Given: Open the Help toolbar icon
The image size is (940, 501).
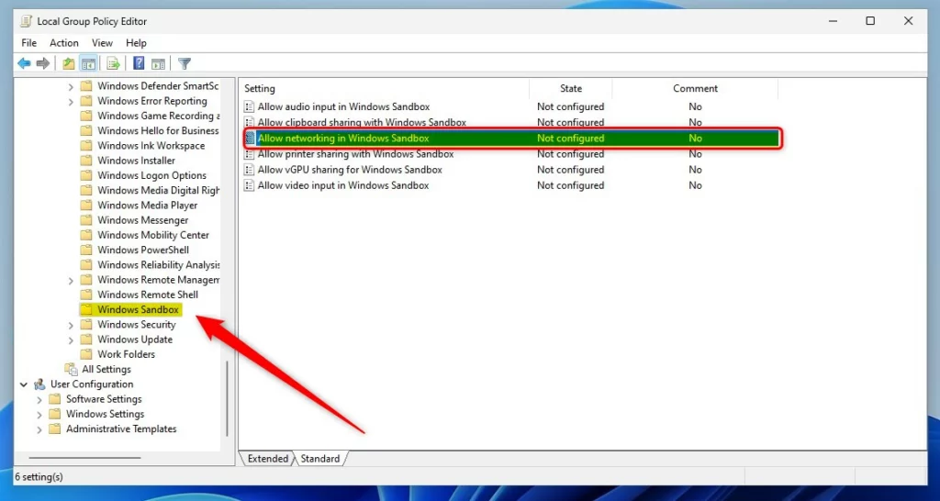Looking at the screenshot, I should click(139, 63).
